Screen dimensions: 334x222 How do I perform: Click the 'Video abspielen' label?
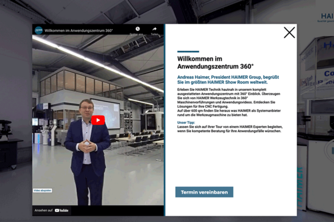43,190
